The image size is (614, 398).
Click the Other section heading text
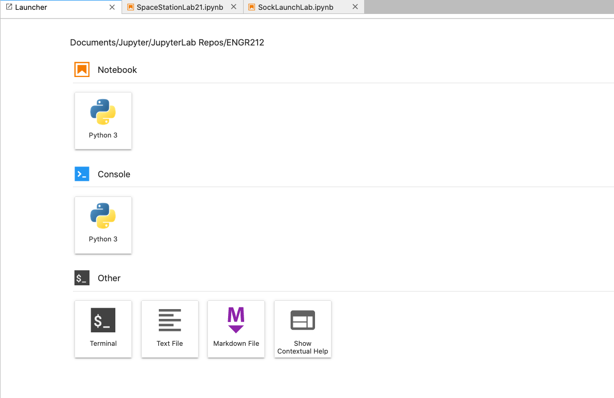point(109,278)
